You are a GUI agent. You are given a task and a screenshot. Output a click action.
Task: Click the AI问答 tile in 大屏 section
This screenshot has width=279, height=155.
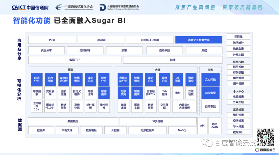pos(178,79)
